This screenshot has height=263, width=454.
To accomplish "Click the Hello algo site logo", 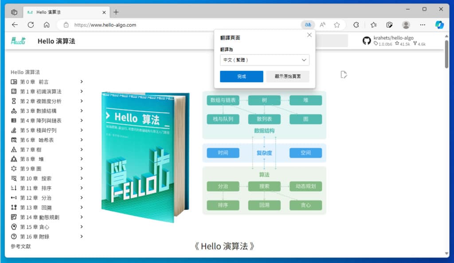I will pyautogui.click(x=18, y=41).
